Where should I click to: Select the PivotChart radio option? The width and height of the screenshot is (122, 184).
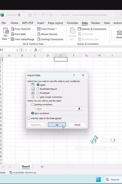[x=38, y=93]
